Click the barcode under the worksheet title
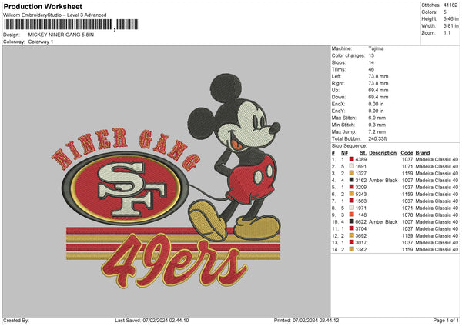Image resolution: width=462 pixels, height=326 pixels. [x=71, y=25]
